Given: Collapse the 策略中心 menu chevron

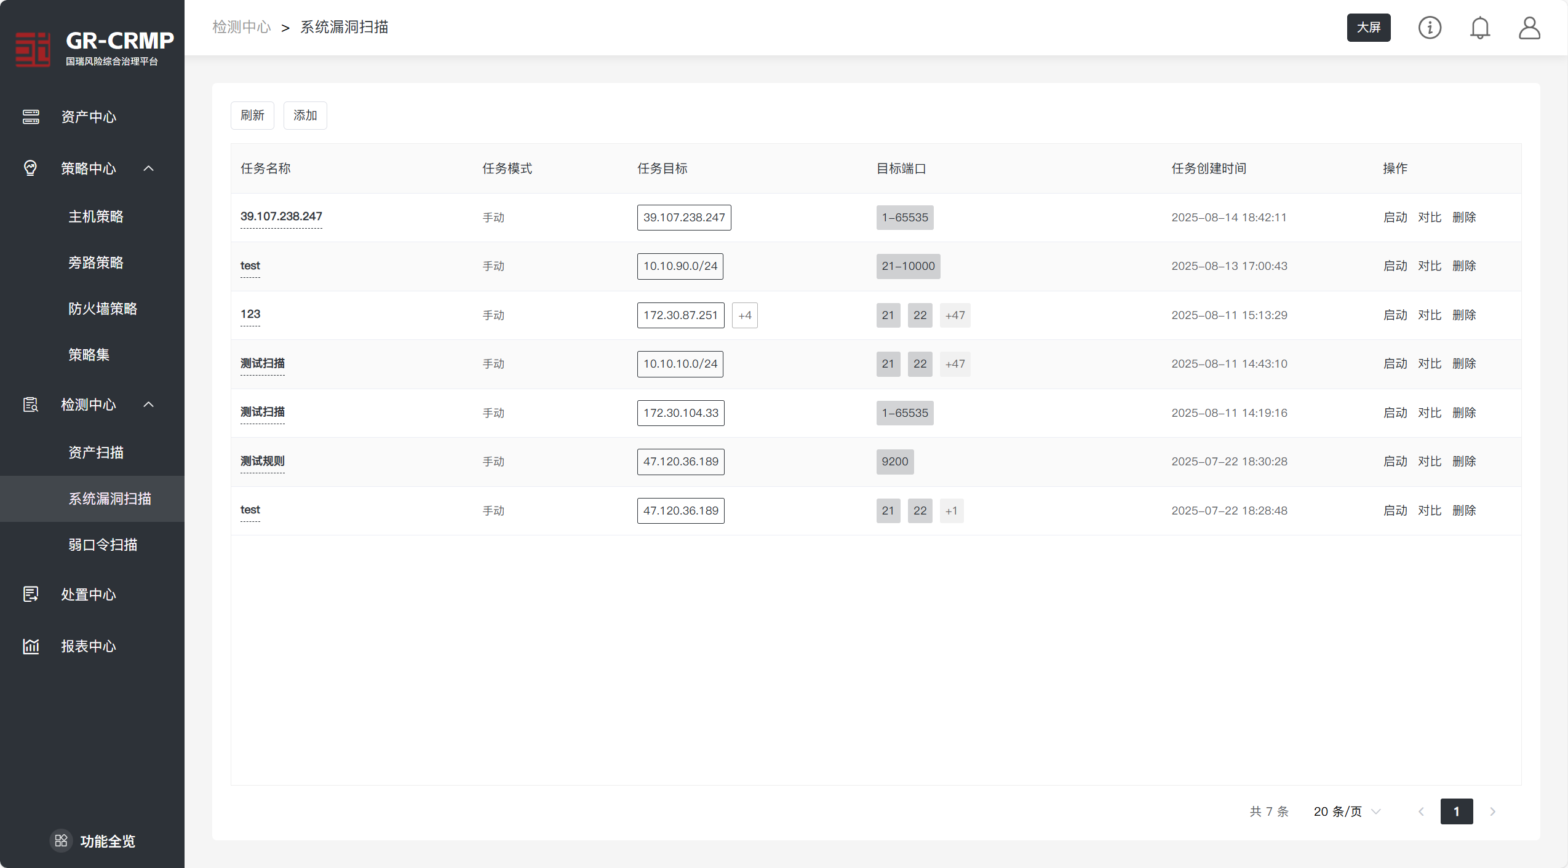Looking at the screenshot, I should 148,168.
